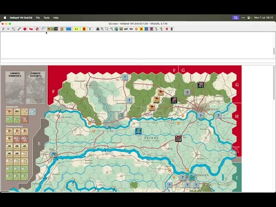276x207 pixels.
Task: Click the ARNHEM city label
Action: (212, 109)
